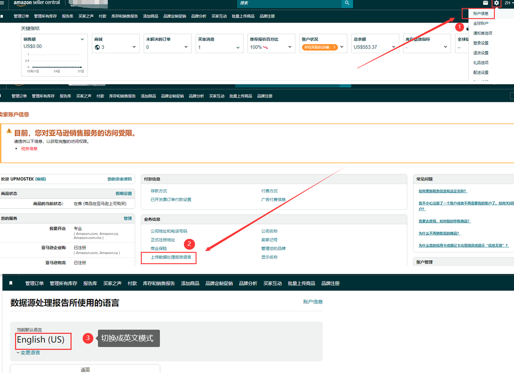Expand the 推荐报价百分比 card chevron
Image resolution: width=514 pixels, height=373 pixels.
pyautogui.click(x=290, y=47)
